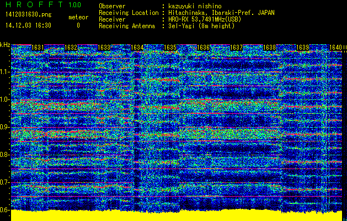
Task: Click the meteor count value 0
Action: coord(78,25)
